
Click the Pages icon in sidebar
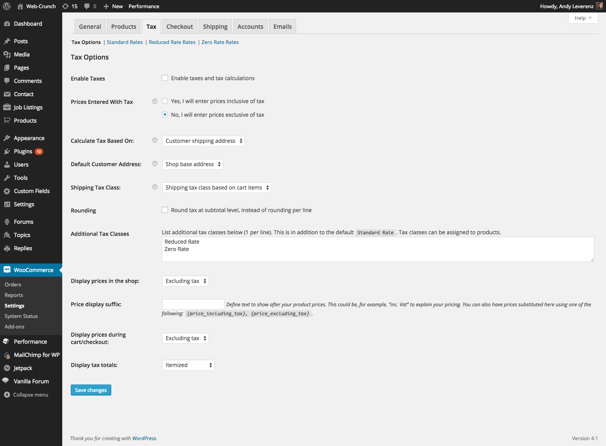7,68
